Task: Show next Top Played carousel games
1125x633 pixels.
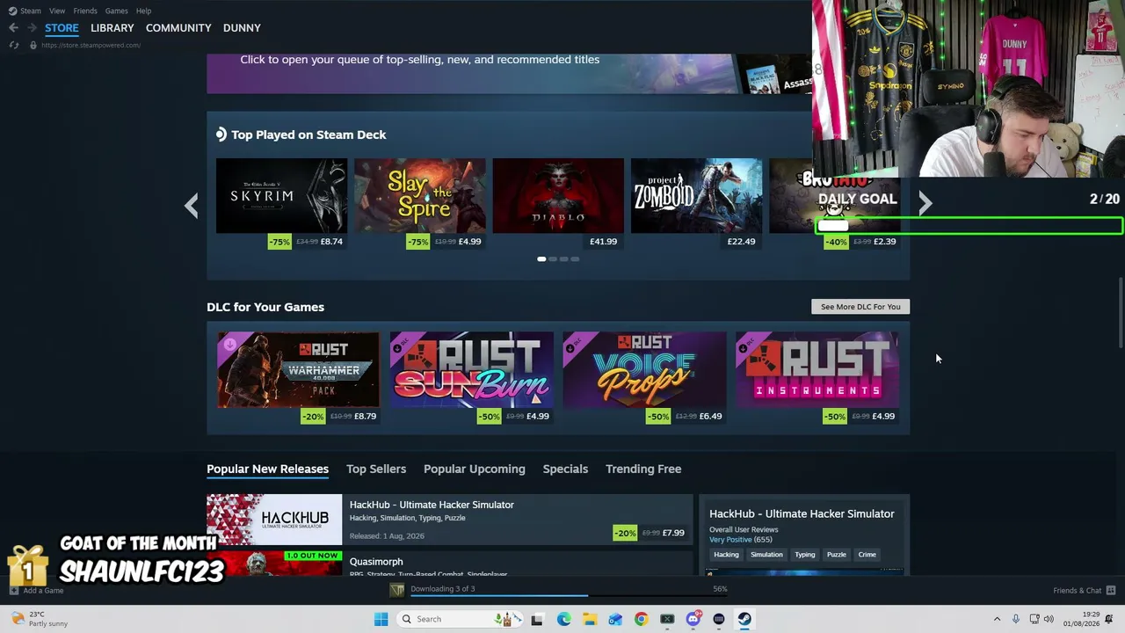Action: (x=925, y=204)
